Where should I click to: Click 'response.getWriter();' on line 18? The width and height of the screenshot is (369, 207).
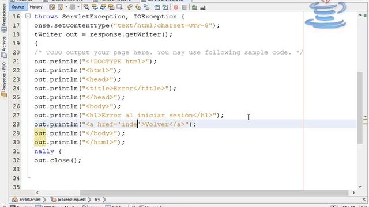pos(131,34)
